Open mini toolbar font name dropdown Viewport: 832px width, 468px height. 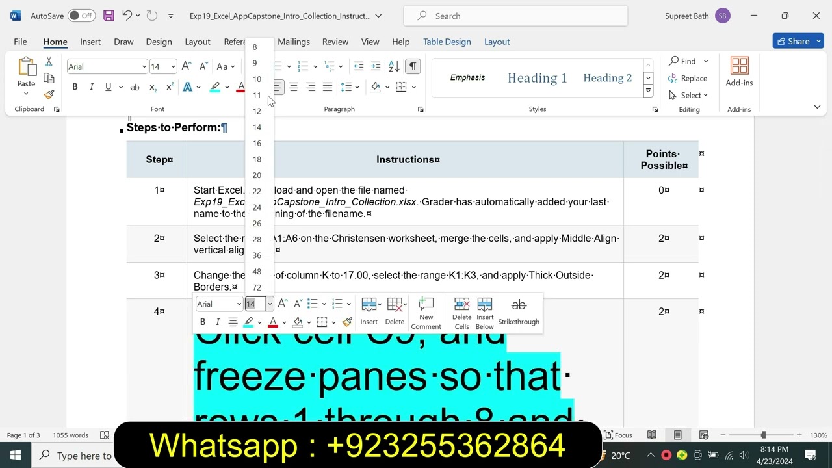pyautogui.click(x=239, y=304)
